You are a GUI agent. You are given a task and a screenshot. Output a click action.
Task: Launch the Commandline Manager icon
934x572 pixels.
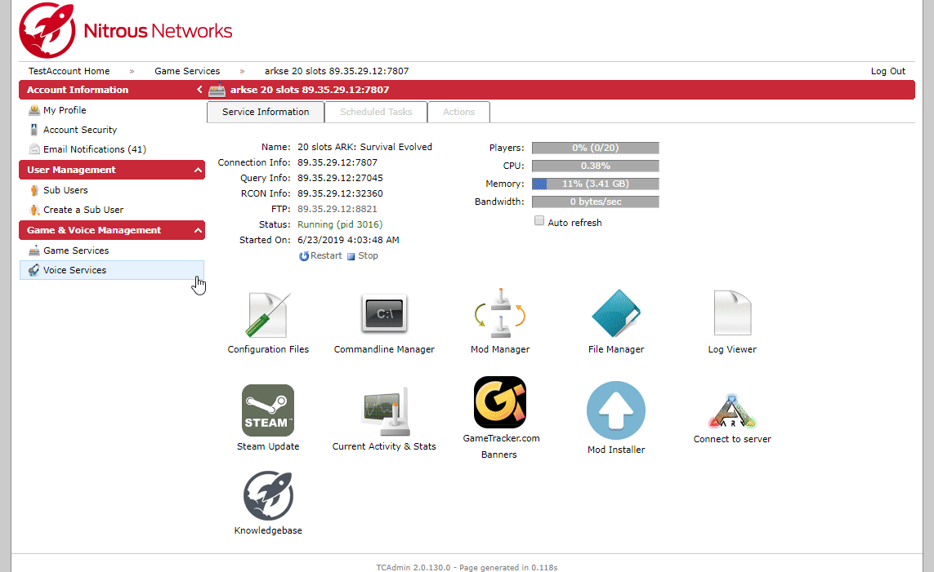click(x=384, y=313)
